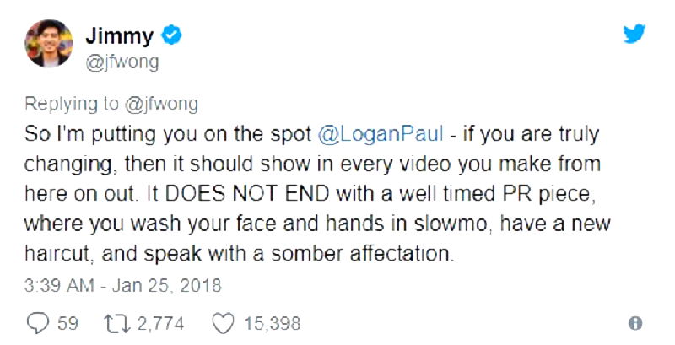Open the @jfwong handle under the name
The image size is (675, 345).
(123, 62)
